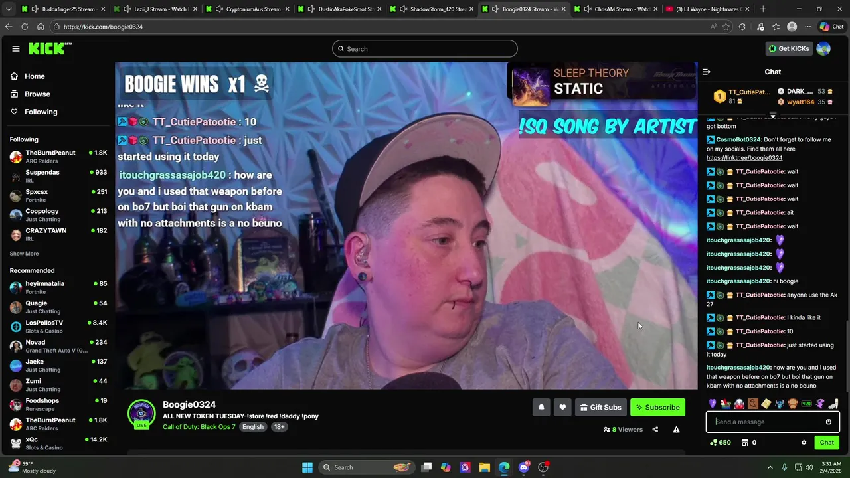Open Windows Start menu
Viewport: 850px width, 478px height.
click(307, 467)
